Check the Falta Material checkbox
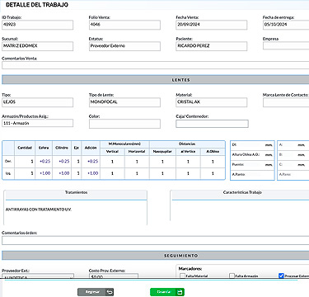The image size is (309, 297). tap(182, 276)
